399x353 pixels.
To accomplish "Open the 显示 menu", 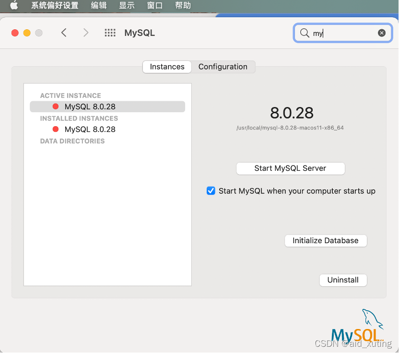I will tap(127, 5).
